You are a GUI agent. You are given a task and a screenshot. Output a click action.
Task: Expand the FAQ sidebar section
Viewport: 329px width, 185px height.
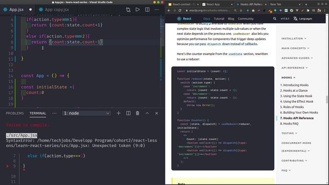(286, 170)
